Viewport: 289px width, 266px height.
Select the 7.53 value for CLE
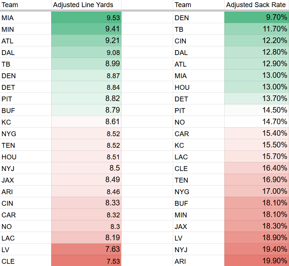[x=86, y=261]
